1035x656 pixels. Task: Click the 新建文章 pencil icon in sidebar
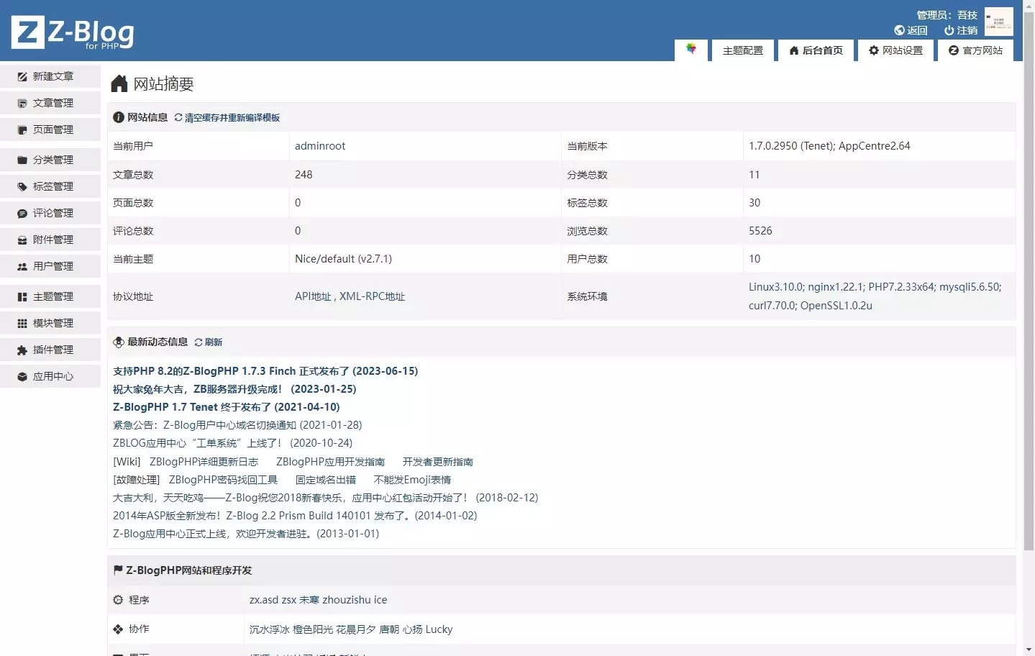coord(22,76)
